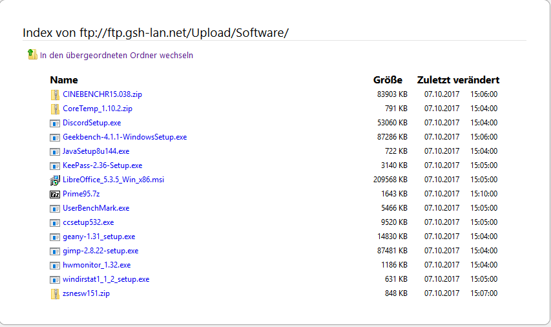The height and width of the screenshot is (327, 551).
Task: Sort the listing by Name column header
Action: (64, 80)
